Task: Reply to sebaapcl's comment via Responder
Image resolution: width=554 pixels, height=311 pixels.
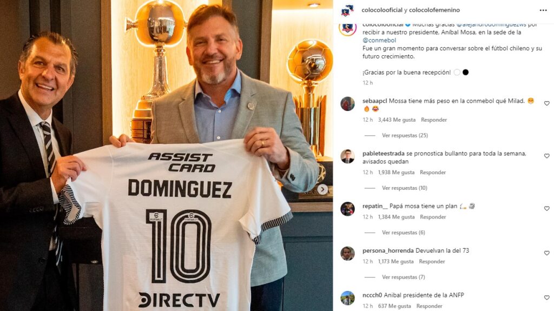Action: 434,120
